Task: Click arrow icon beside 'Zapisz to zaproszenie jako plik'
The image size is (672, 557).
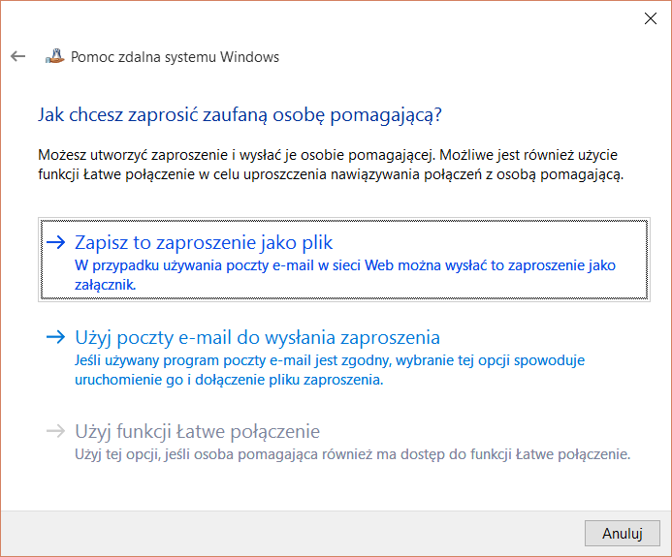Action: (55, 242)
